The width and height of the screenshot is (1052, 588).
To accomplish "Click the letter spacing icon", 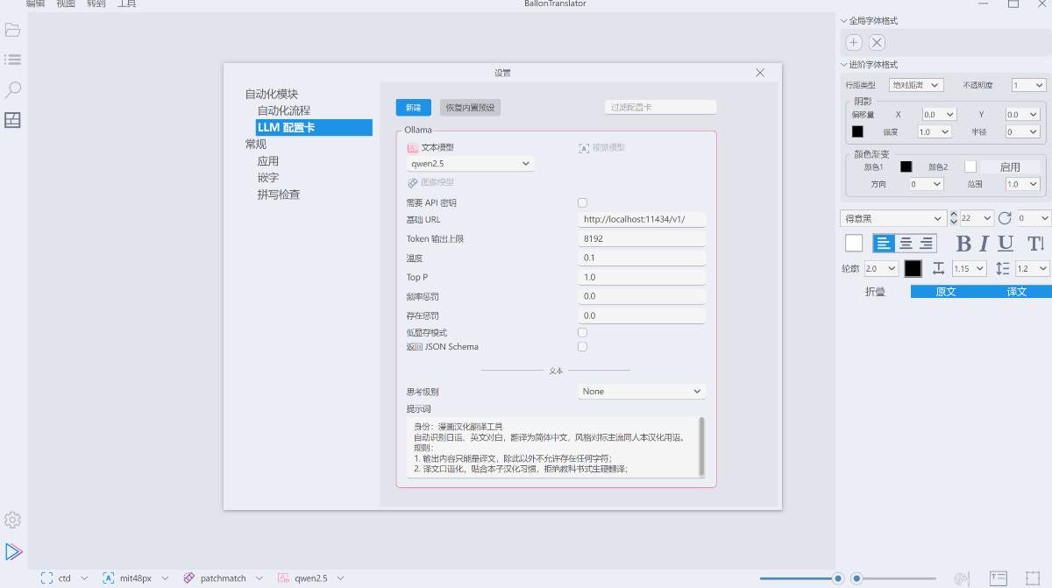I will (x=938, y=269).
